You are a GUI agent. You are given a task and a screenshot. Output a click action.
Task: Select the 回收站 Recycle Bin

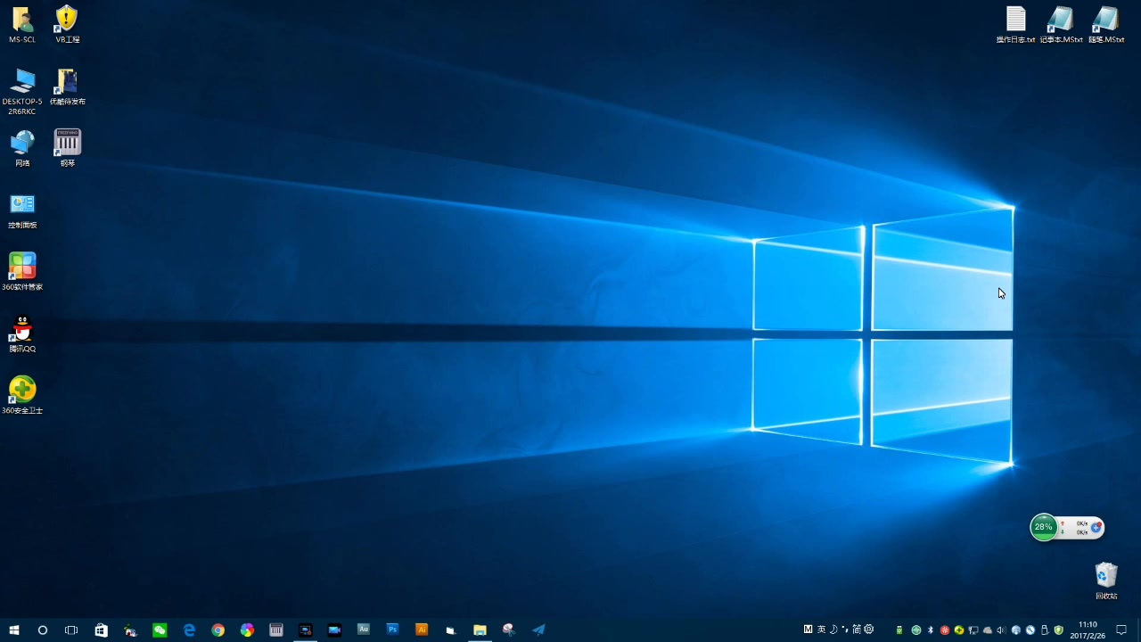coord(1106,581)
